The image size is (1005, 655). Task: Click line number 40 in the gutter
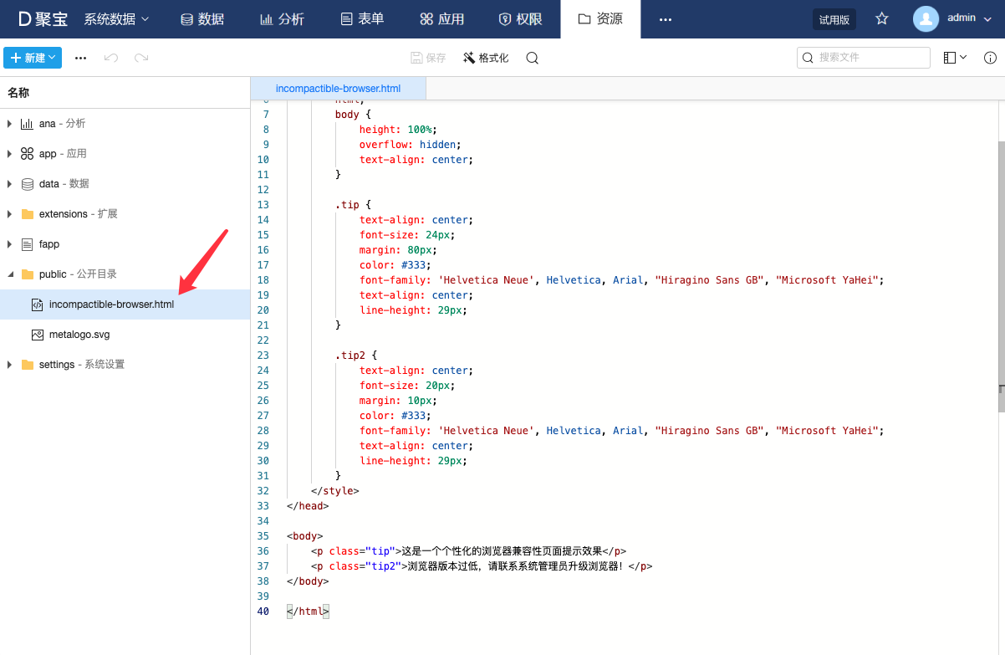click(263, 612)
